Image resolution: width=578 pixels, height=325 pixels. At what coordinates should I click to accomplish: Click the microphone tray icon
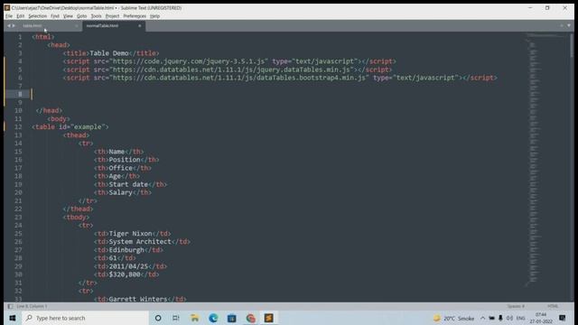point(500,318)
